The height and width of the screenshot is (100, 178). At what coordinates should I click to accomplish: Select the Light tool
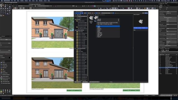coord(3,69)
